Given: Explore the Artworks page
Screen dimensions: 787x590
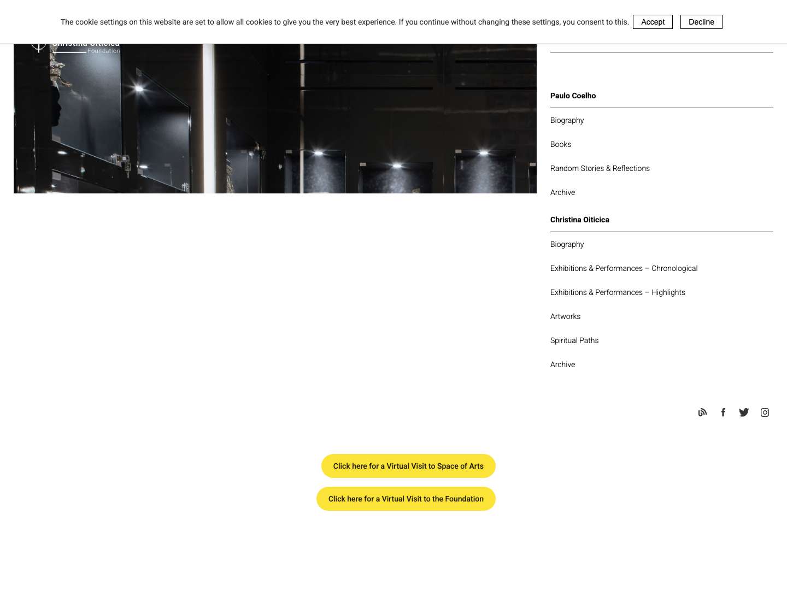Looking at the screenshot, I should pos(565,316).
